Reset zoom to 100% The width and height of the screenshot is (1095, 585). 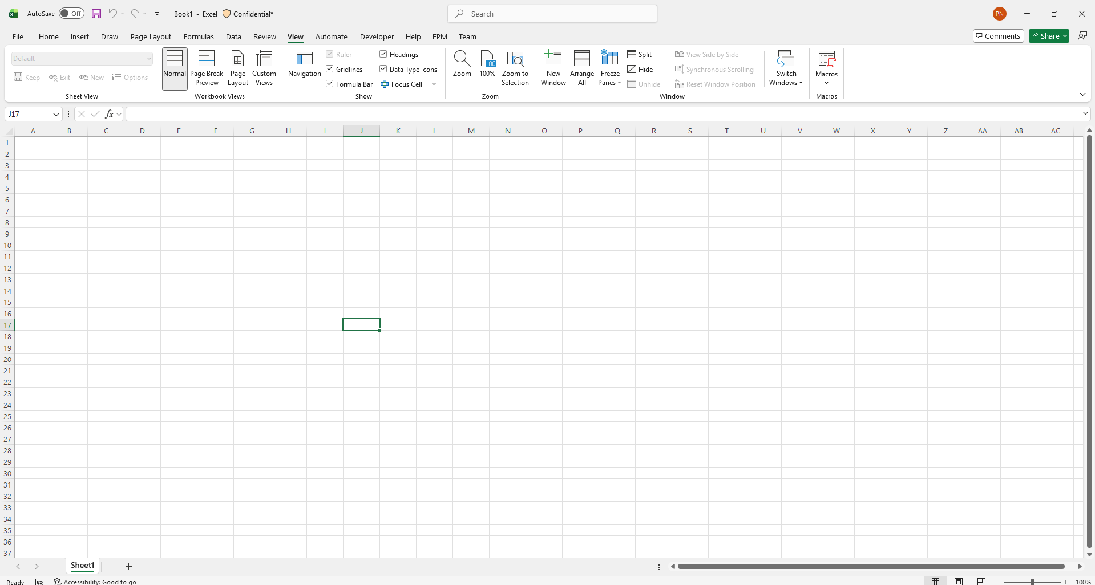coord(487,64)
